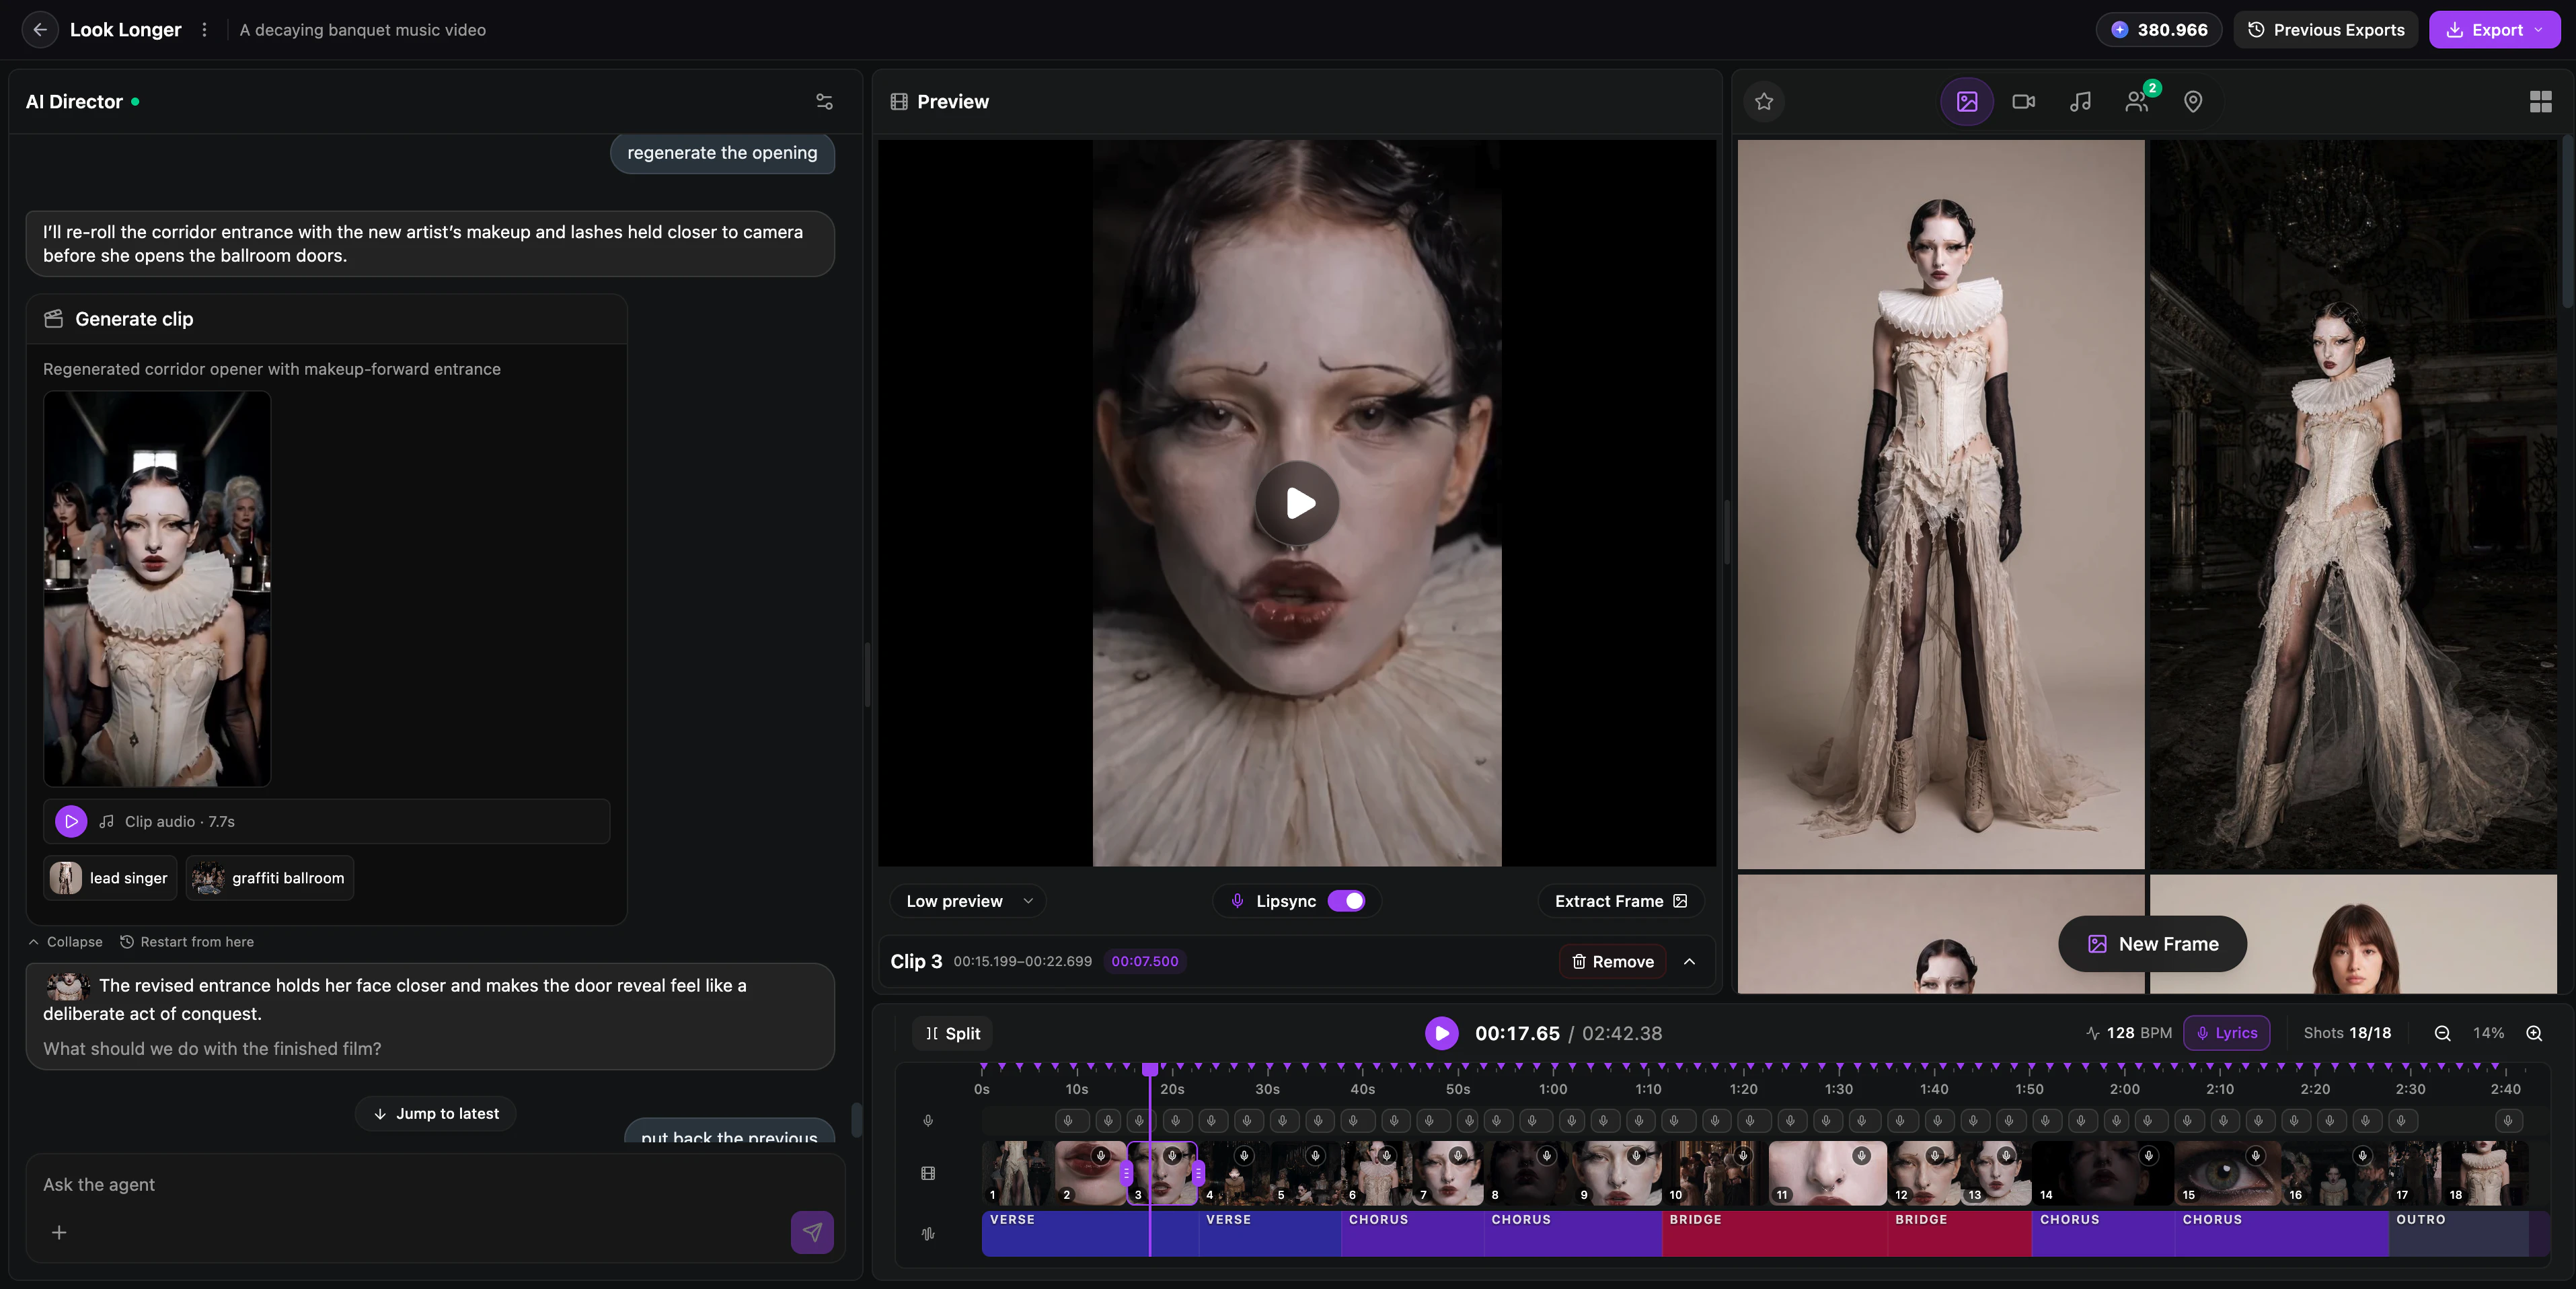Click the chat panel scrollbar

tap(856, 1119)
